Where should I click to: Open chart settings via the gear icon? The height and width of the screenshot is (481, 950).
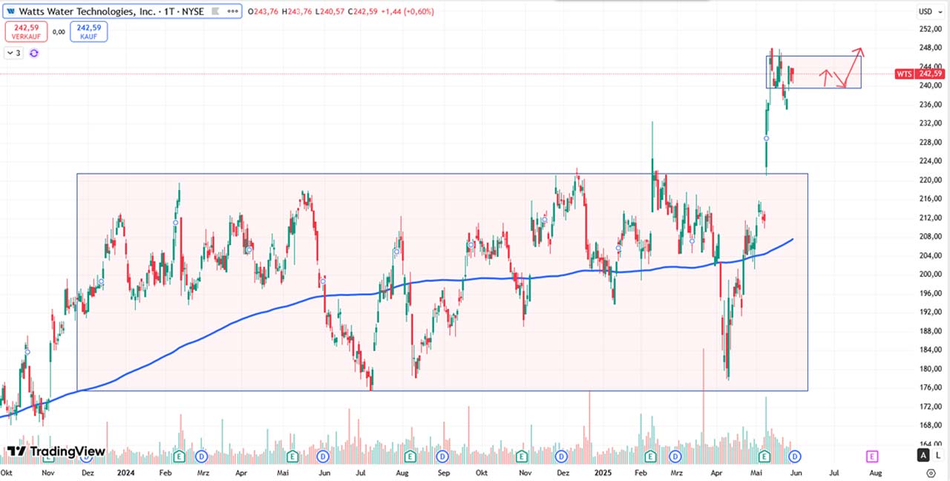click(x=931, y=473)
